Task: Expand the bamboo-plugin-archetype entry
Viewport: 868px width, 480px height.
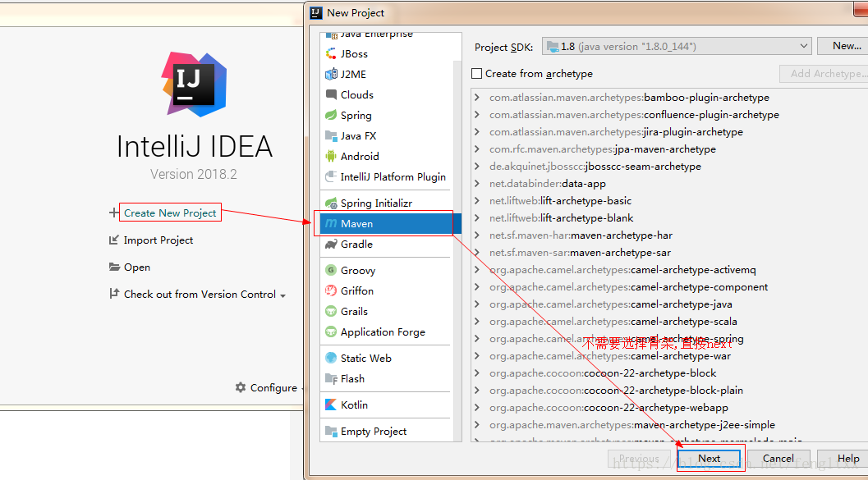Action: (x=477, y=98)
